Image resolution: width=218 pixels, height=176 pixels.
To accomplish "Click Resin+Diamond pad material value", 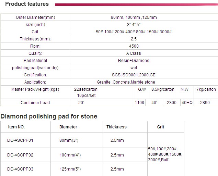I will click(134, 61).
